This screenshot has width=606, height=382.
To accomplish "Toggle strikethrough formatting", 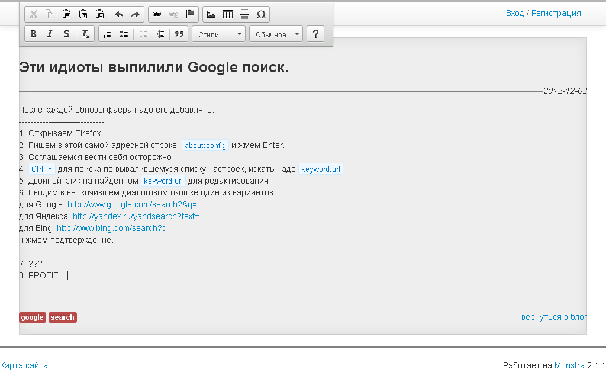I will tap(66, 34).
